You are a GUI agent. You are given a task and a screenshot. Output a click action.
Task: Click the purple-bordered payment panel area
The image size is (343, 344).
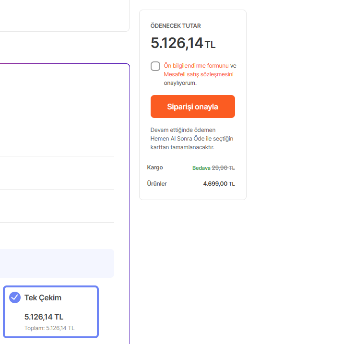click(x=62, y=110)
